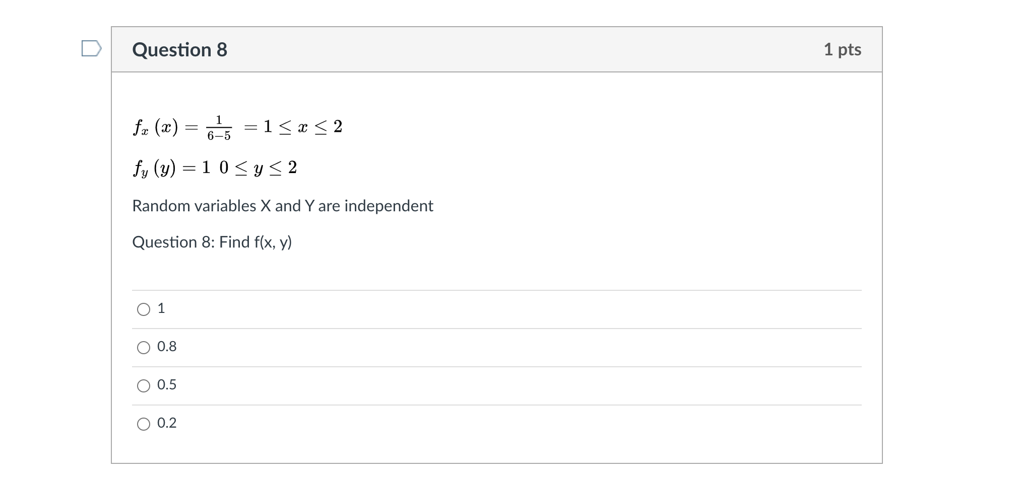This screenshot has height=484, width=1022.
Task: Click the sentence "Random variables X and Y are independent"
Action: click(x=283, y=206)
